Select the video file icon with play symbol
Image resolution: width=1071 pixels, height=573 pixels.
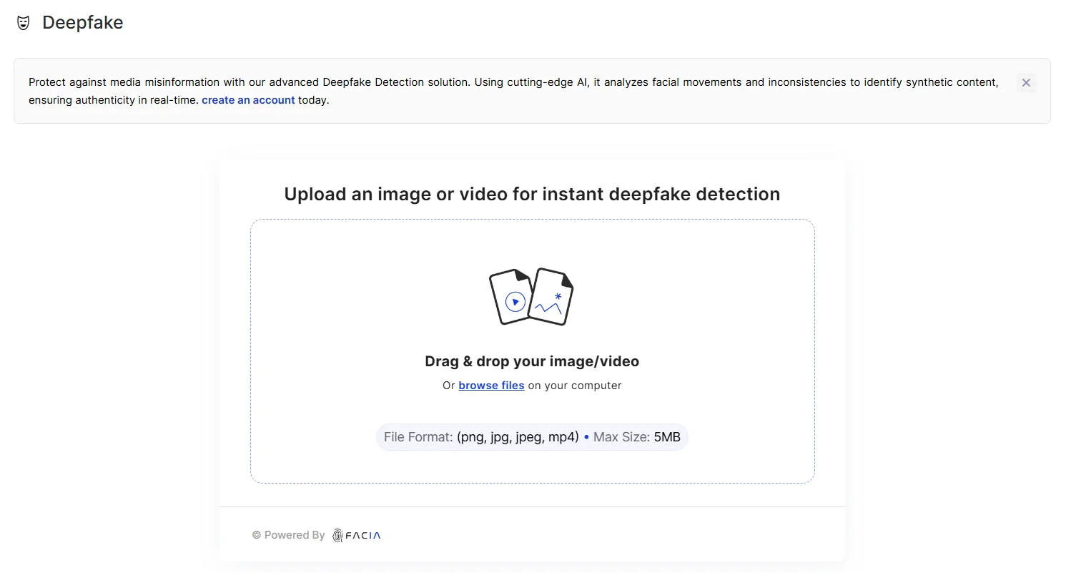click(x=510, y=297)
